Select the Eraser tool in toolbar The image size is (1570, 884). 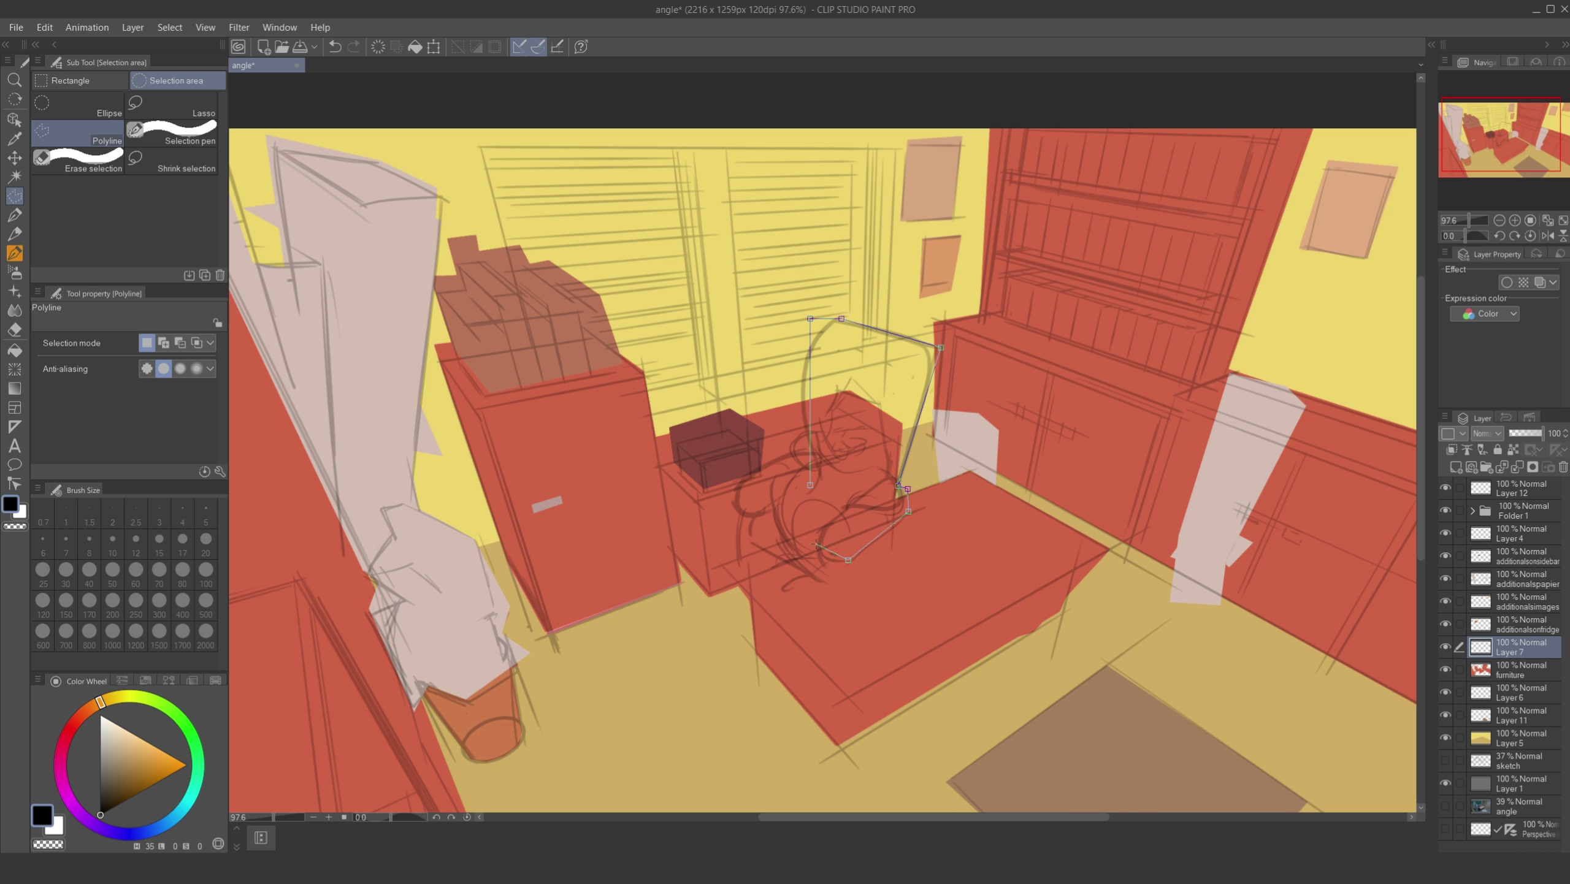click(15, 330)
